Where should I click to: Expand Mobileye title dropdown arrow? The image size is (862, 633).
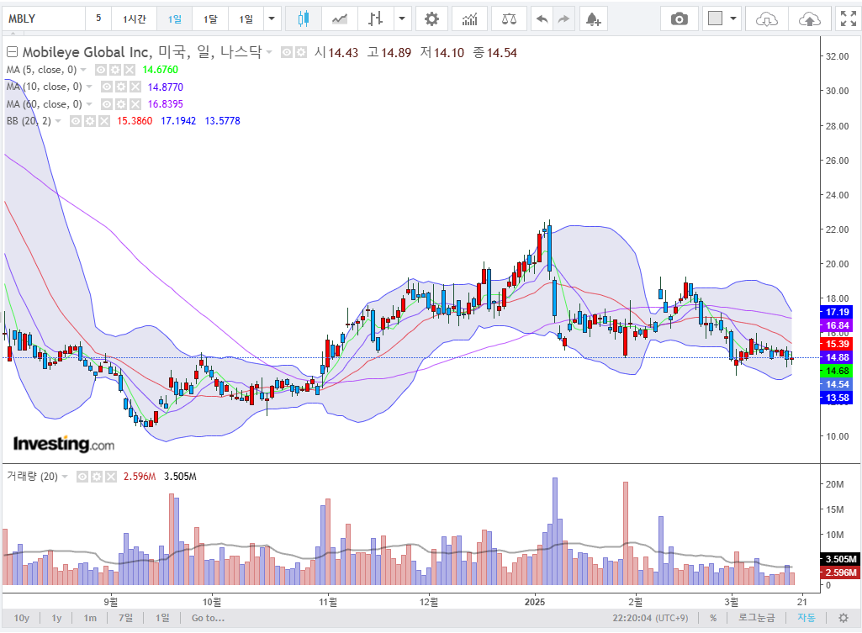269,53
